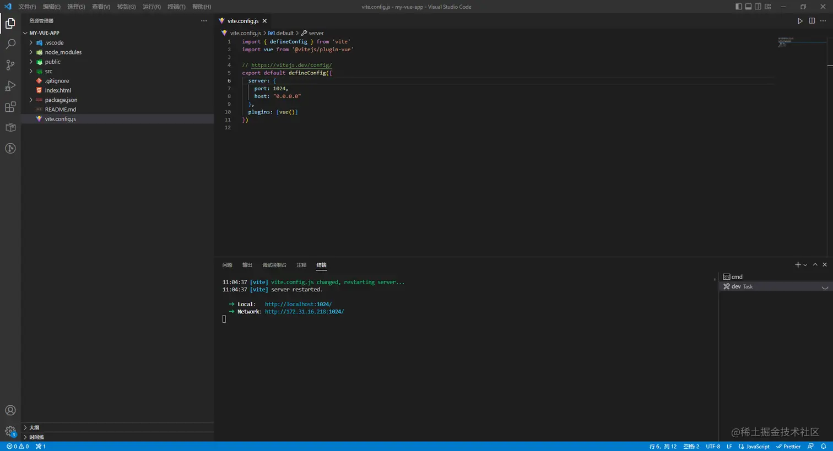Run the file with the play icon

click(800, 21)
